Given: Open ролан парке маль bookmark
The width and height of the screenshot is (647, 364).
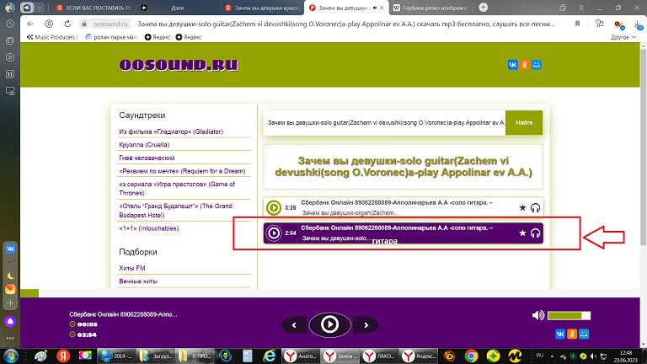Looking at the screenshot, I should 111,37.
